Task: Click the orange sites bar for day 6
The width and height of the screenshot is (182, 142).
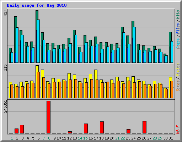Action: (38, 85)
